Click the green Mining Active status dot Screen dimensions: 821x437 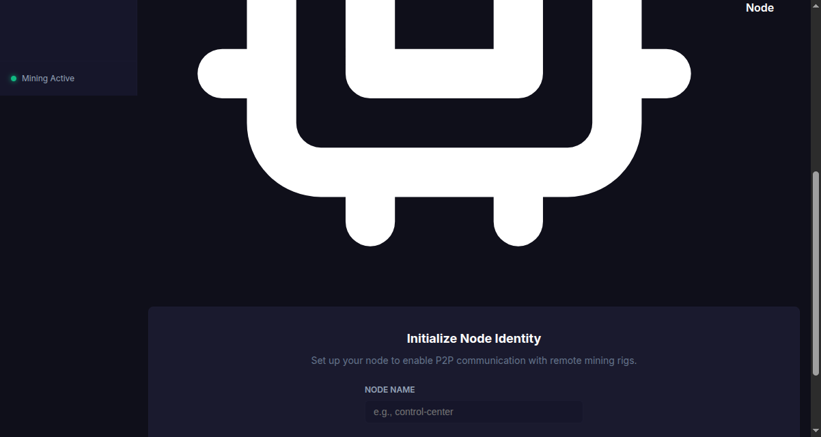(x=13, y=79)
